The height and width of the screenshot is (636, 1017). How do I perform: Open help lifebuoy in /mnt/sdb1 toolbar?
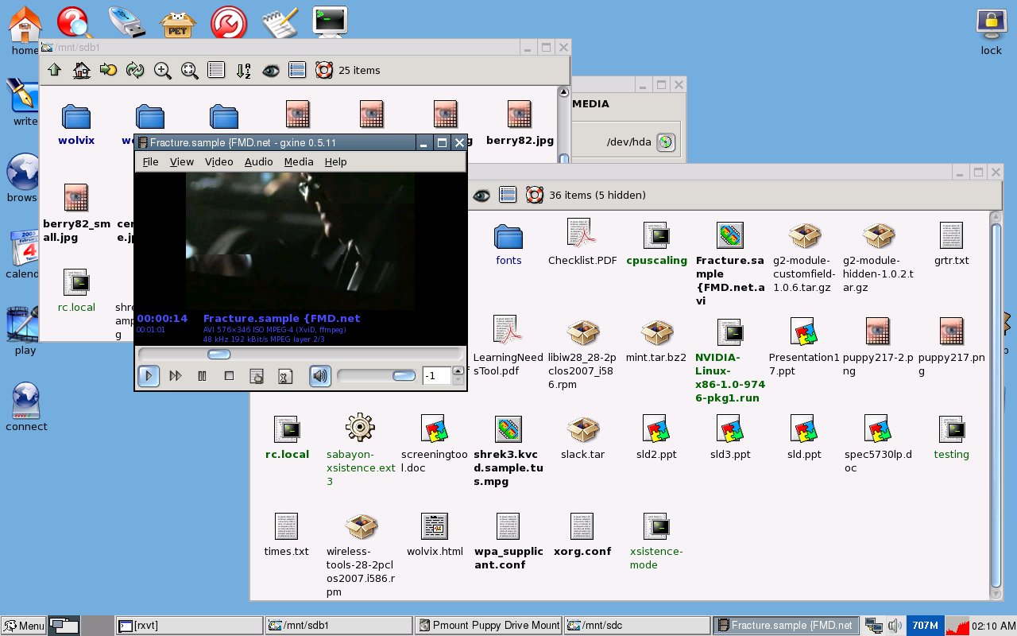pyautogui.click(x=324, y=70)
